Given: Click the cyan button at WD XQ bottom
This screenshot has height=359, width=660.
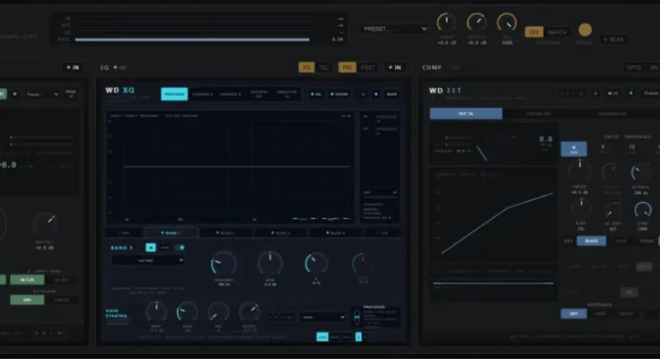Looking at the screenshot, I should pyautogui.click(x=322, y=337).
